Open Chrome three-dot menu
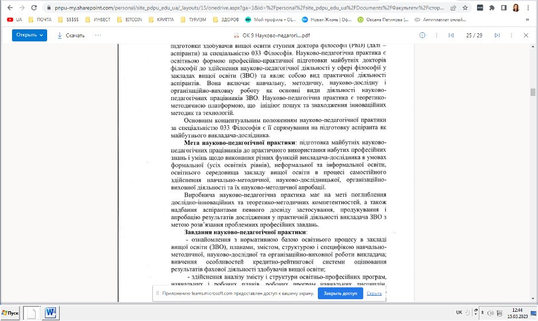 [528, 7]
